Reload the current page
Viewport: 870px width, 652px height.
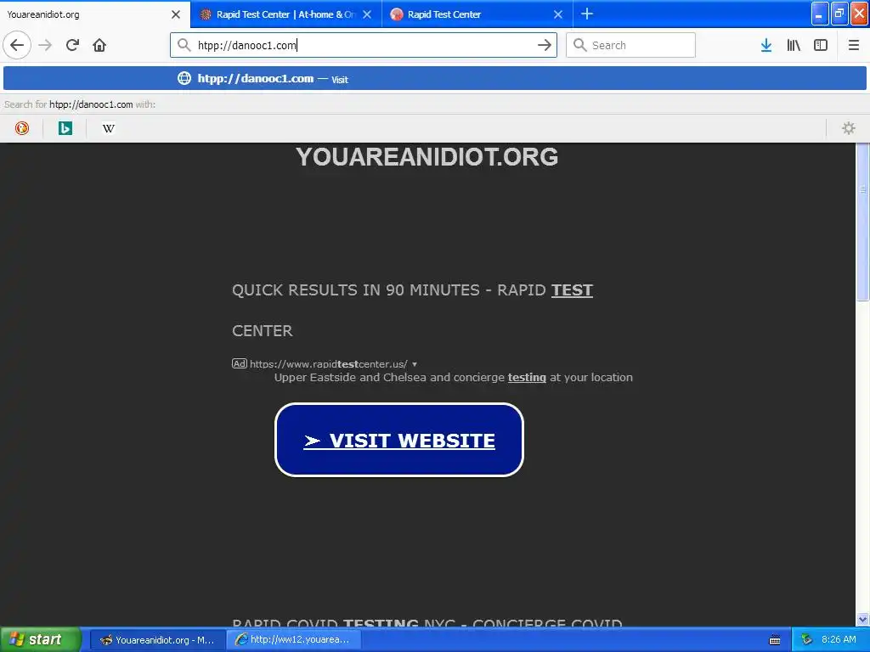click(72, 45)
